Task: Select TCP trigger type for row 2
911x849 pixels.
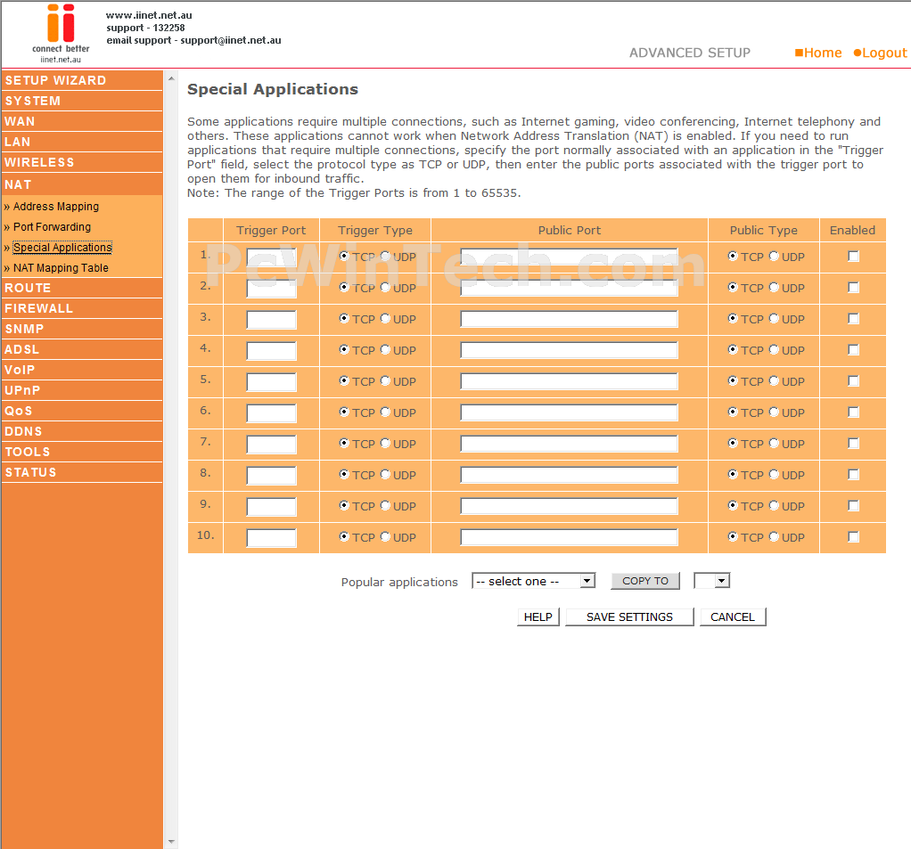Action: point(344,288)
